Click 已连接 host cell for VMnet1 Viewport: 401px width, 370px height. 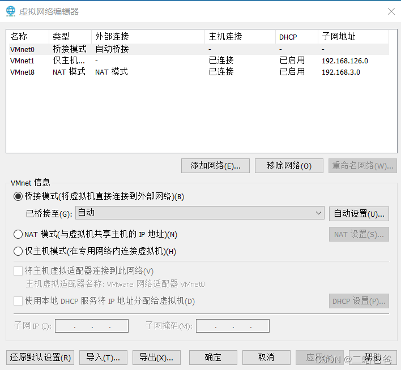click(221, 61)
